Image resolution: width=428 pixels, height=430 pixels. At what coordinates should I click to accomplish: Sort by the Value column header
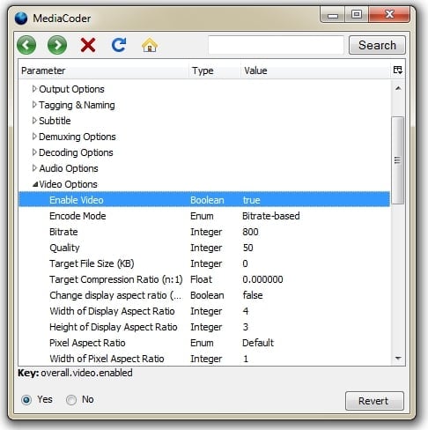coord(315,70)
